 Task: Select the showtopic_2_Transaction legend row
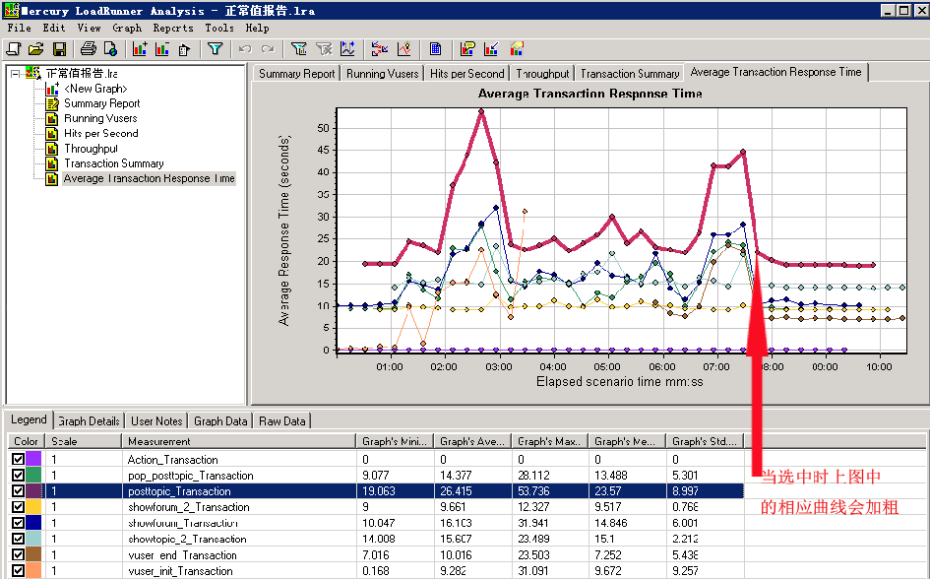187,540
